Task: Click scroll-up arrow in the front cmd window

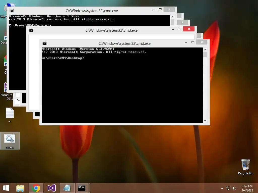Action: (x=205, y=50)
